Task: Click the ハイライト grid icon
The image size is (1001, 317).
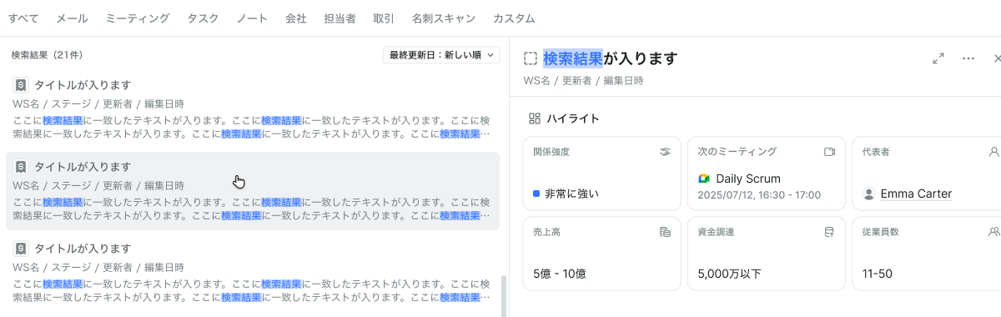Action: coord(535,118)
